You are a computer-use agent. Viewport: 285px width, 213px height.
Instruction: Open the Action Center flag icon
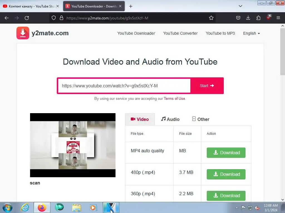coord(243,208)
